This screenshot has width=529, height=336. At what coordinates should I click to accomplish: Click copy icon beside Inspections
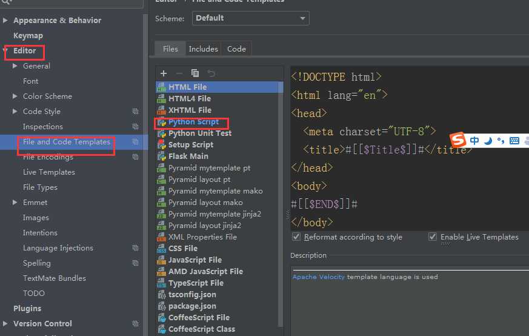pos(135,127)
